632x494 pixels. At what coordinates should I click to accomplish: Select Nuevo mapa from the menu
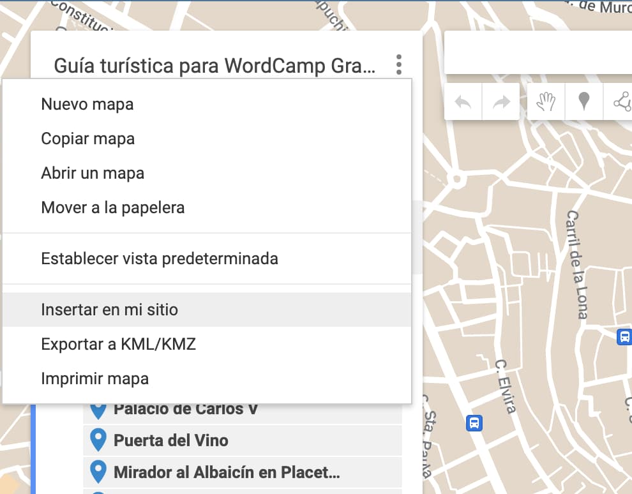[x=87, y=104]
